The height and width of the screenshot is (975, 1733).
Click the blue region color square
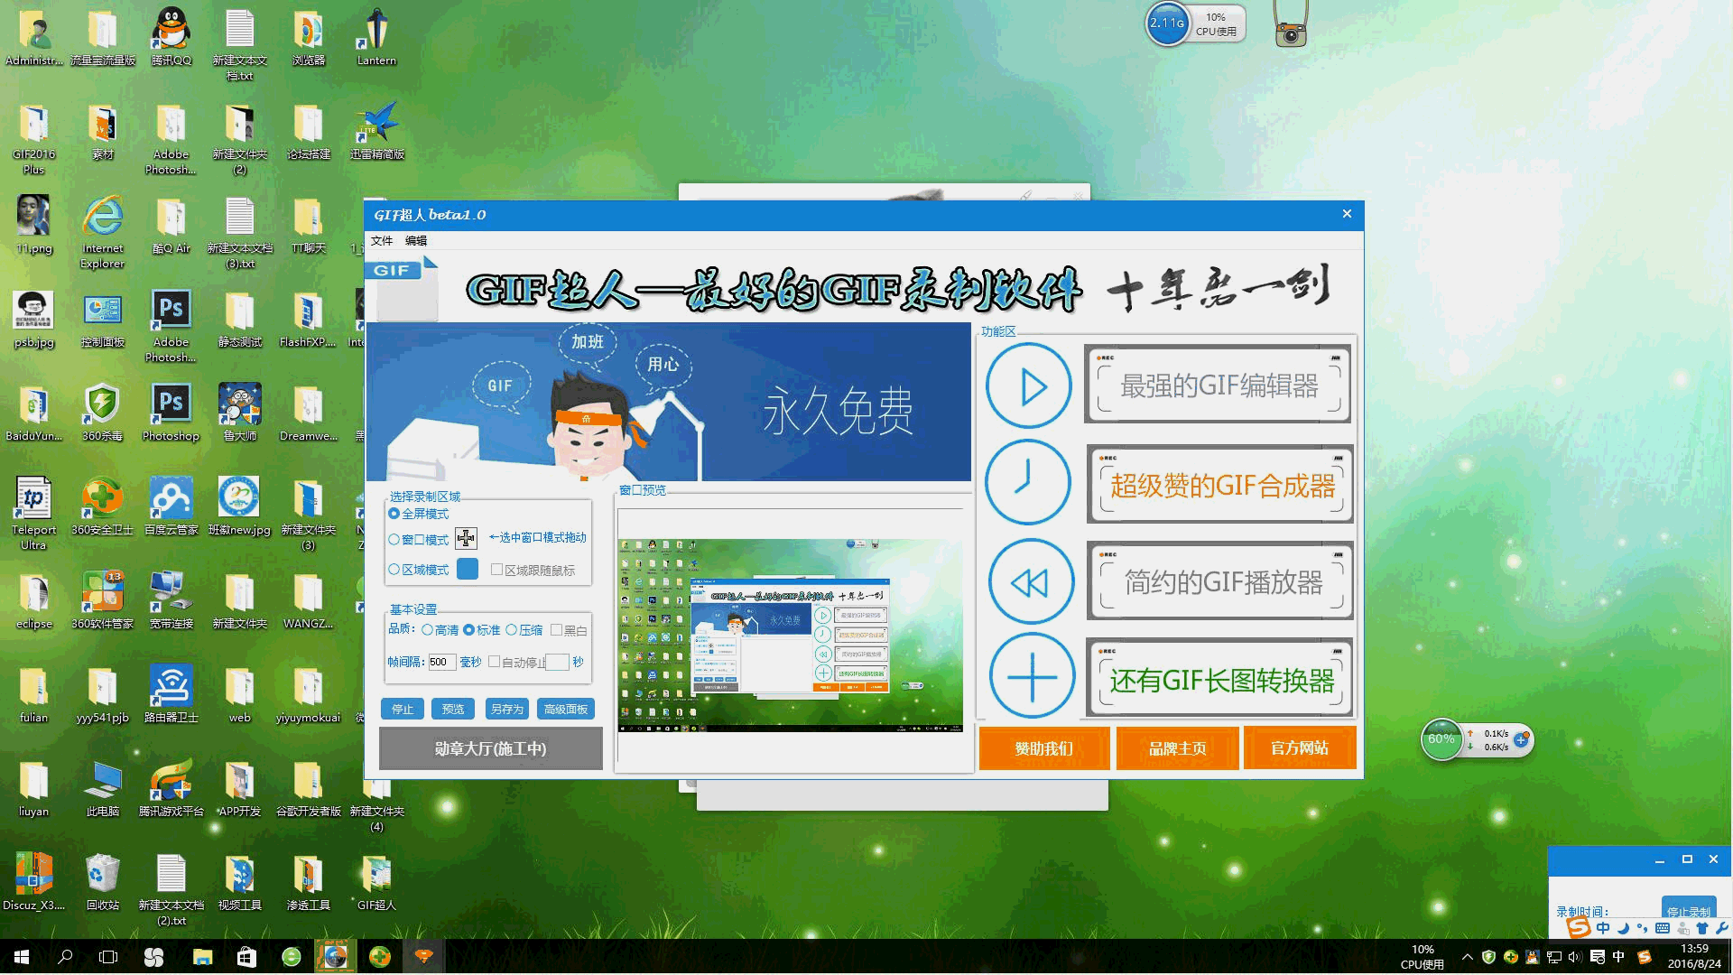468,569
